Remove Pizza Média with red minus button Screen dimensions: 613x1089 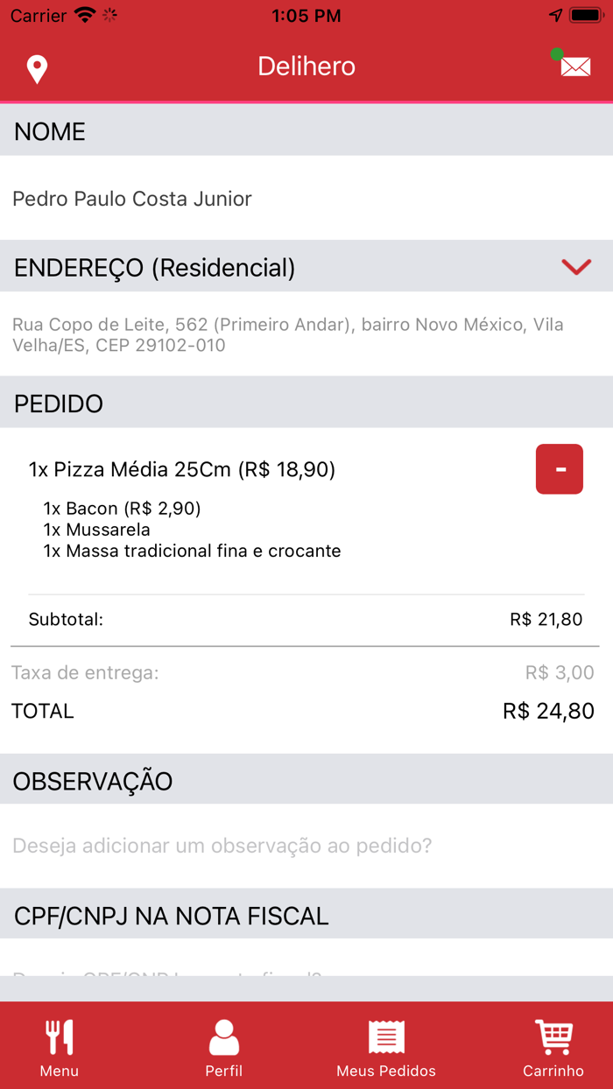point(559,469)
